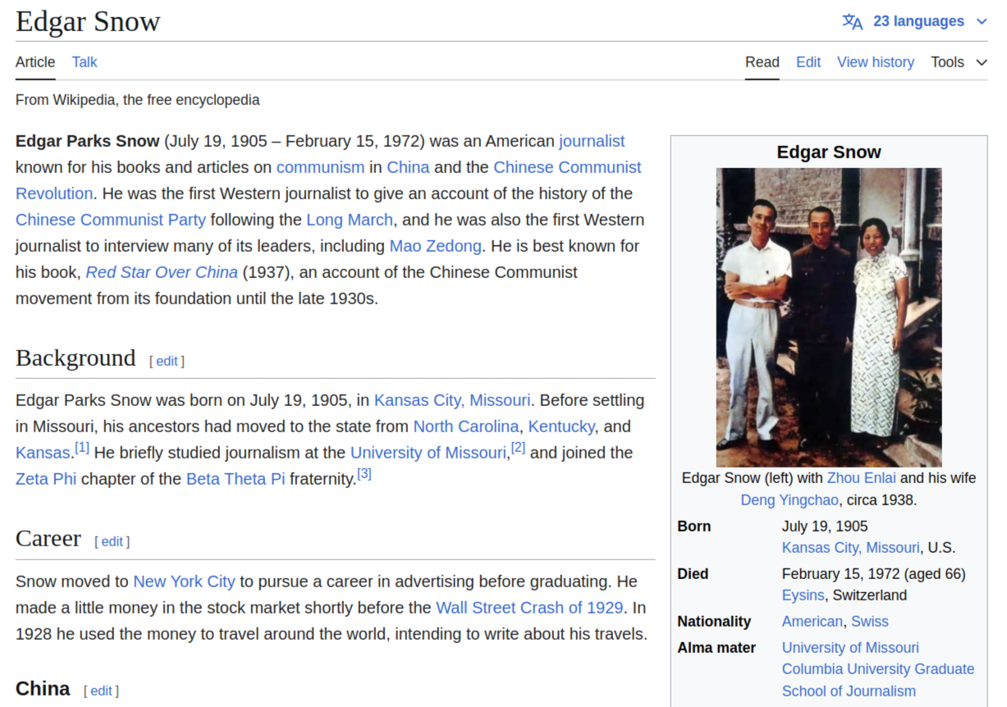
Task: Click the translate languages icon
Action: [853, 21]
